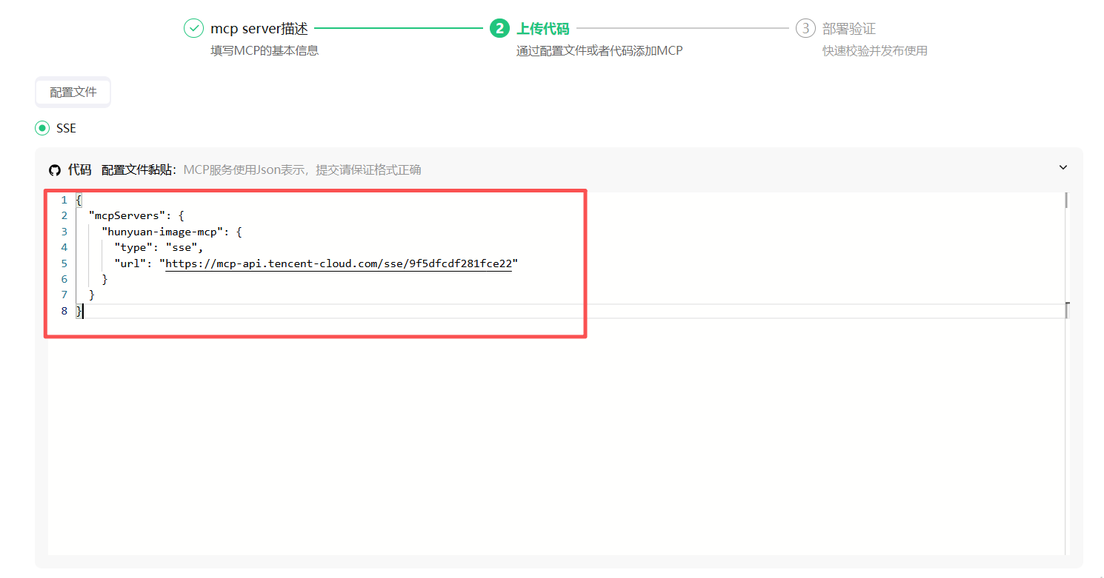Click the 快速校验并发布使用 description
1104x578 pixels.
click(875, 51)
